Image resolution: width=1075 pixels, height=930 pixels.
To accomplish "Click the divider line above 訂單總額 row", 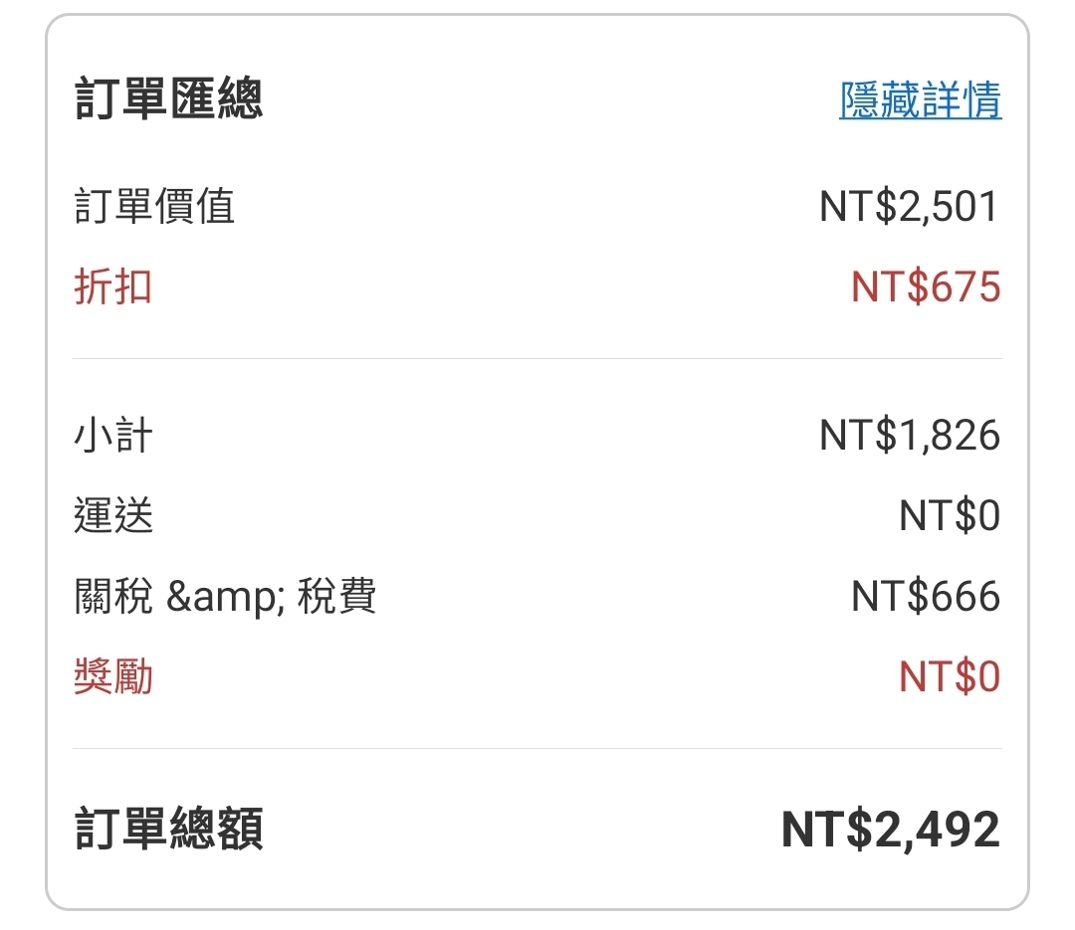I will point(537,748).
